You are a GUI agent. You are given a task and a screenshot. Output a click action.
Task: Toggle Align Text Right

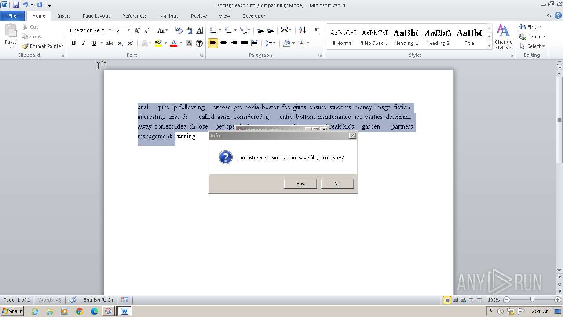click(x=234, y=43)
